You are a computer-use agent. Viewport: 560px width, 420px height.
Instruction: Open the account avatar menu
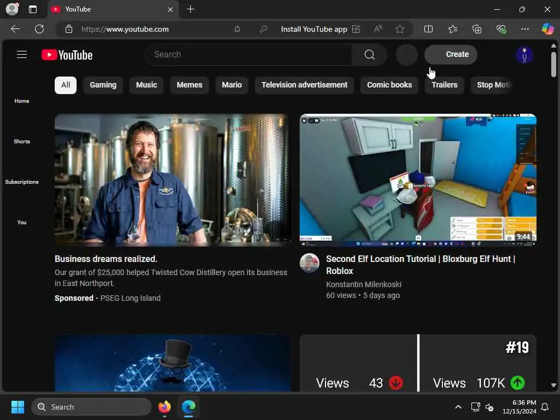pyautogui.click(x=524, y=55)
